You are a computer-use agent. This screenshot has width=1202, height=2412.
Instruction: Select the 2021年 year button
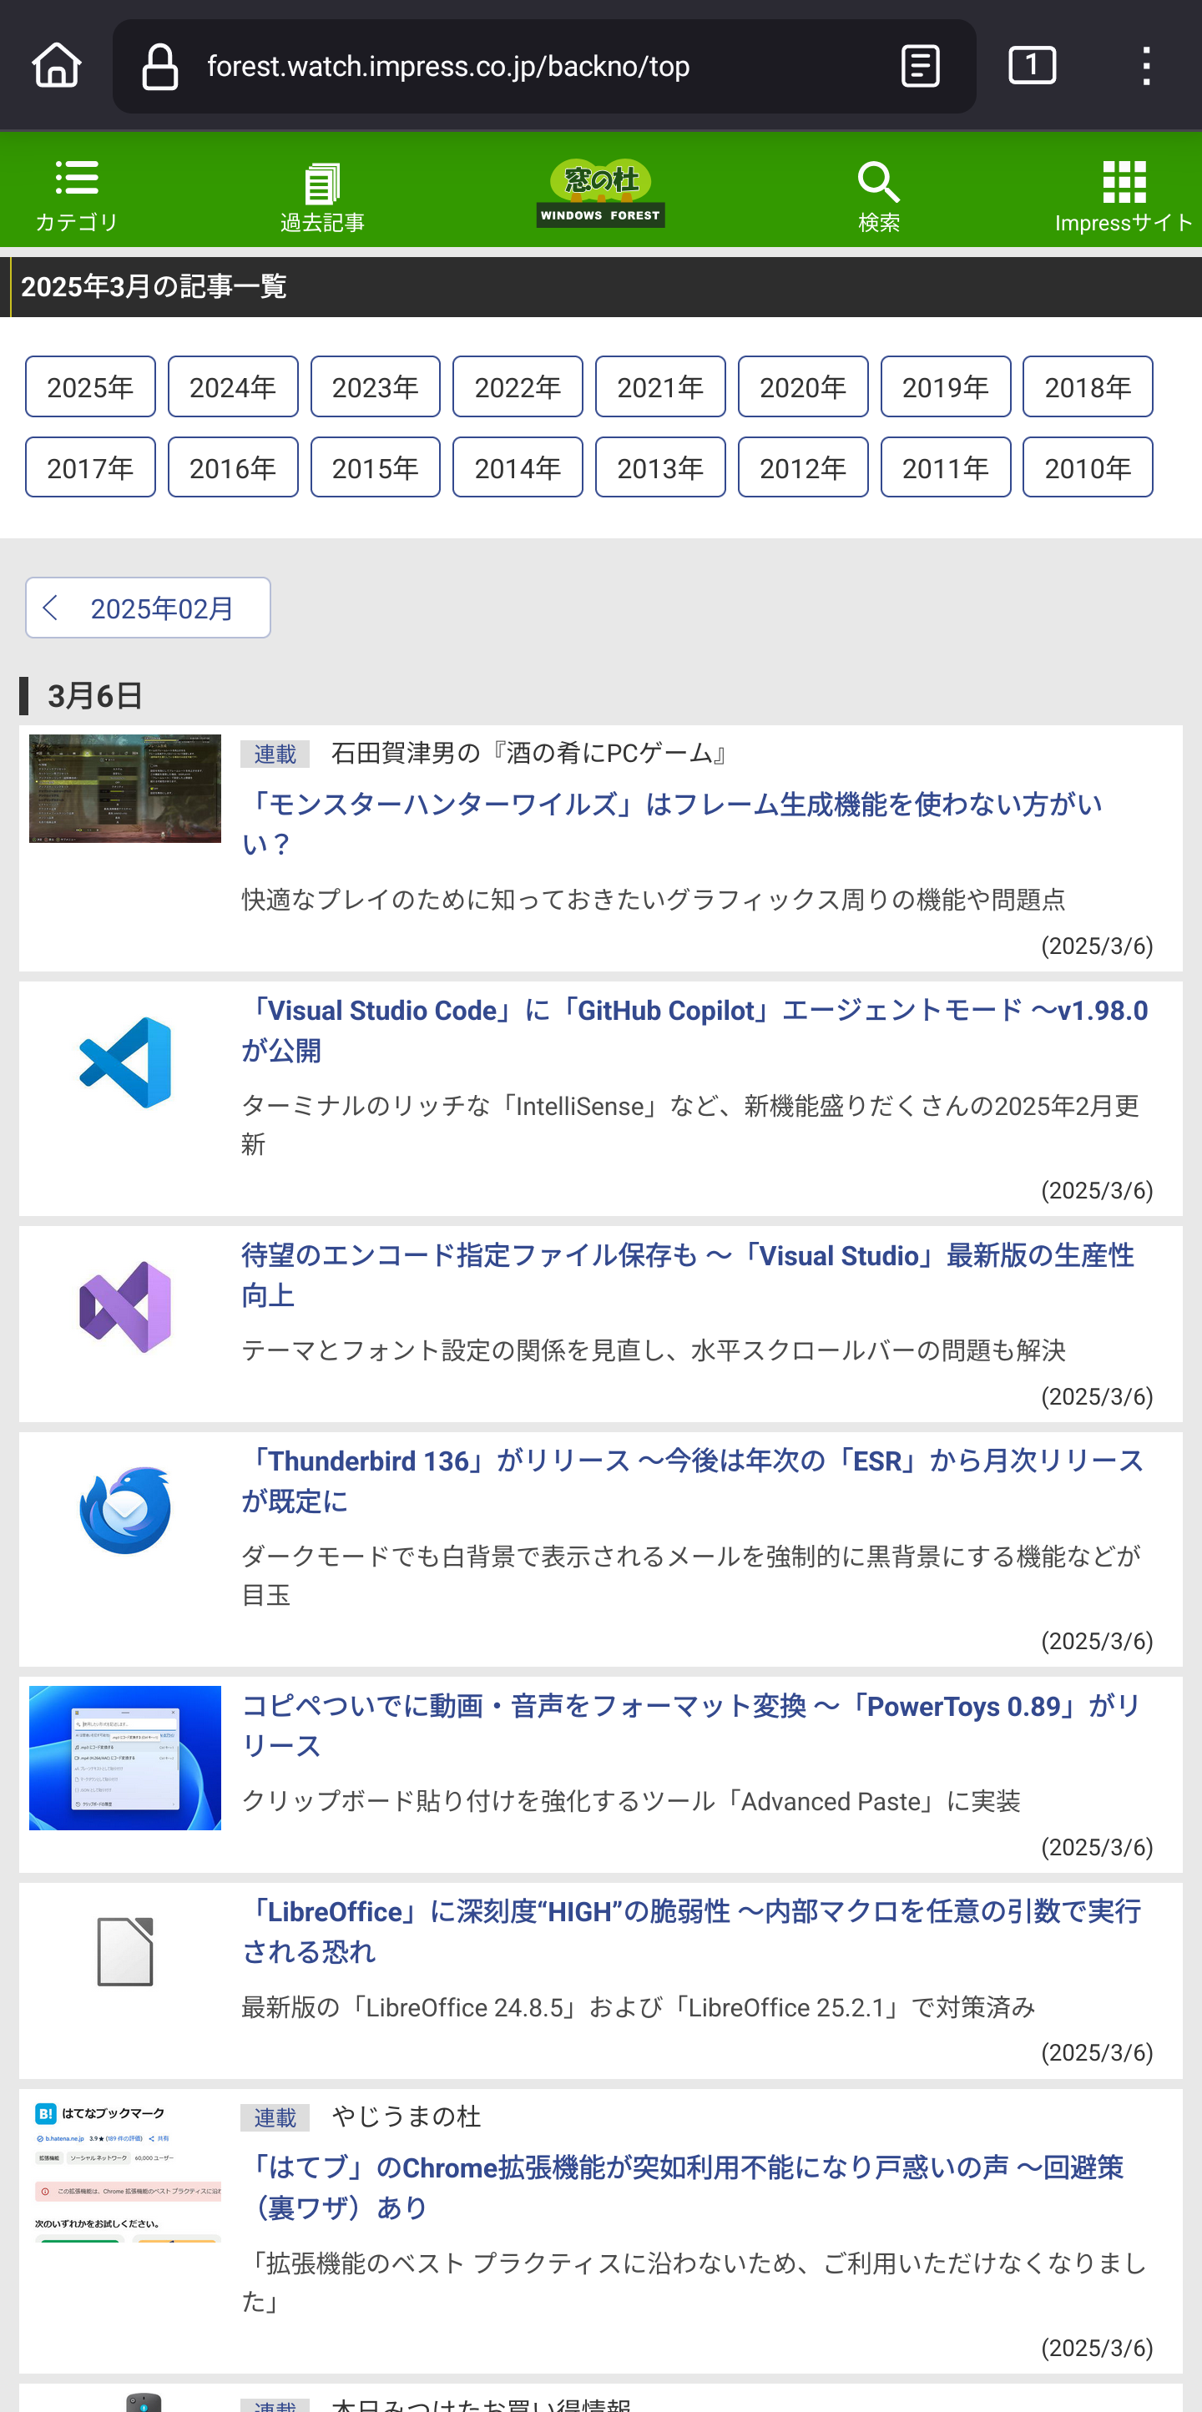tap(660, 386)
